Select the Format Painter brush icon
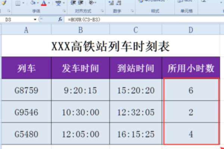This screenshot has height=149, width=224. 3,3
